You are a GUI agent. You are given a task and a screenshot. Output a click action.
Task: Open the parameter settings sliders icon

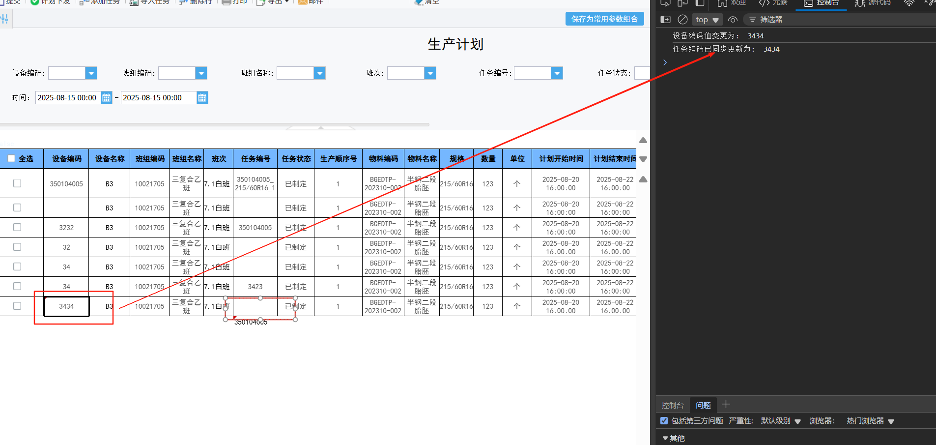4,19
